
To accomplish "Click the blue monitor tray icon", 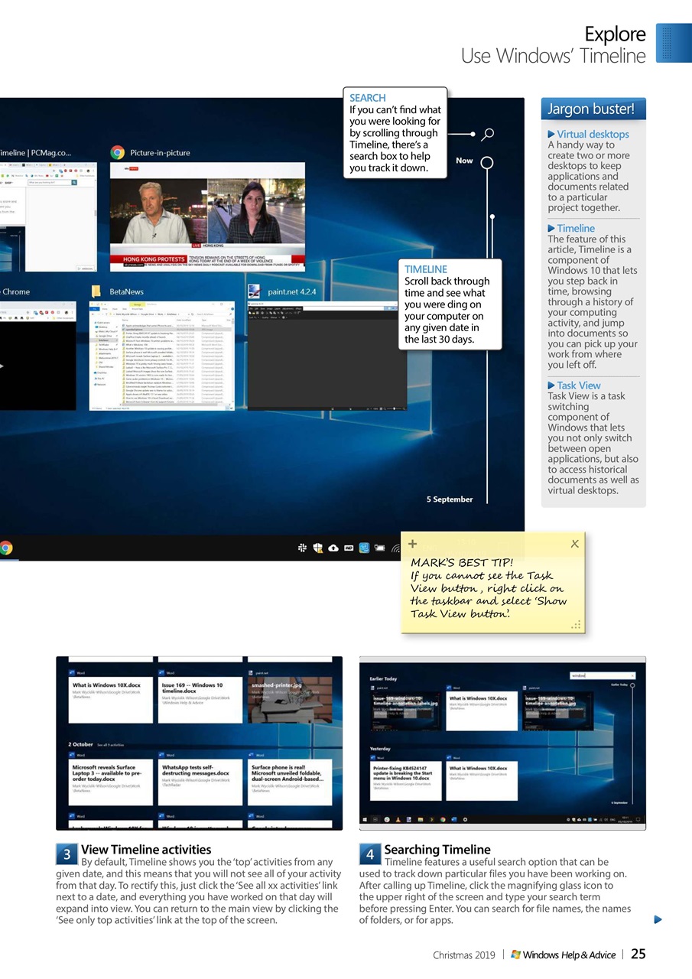I will click(364, 548).
